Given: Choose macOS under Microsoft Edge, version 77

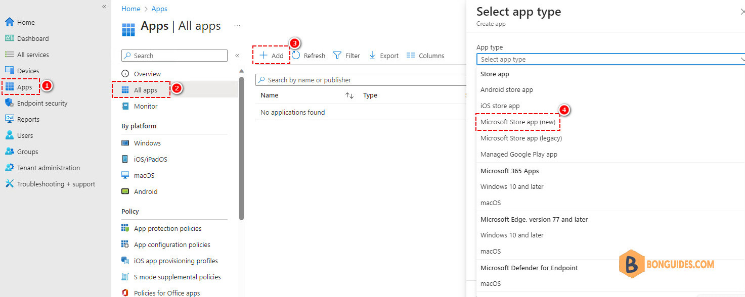Looking at the screenshot, I should [x=491, y=251].
